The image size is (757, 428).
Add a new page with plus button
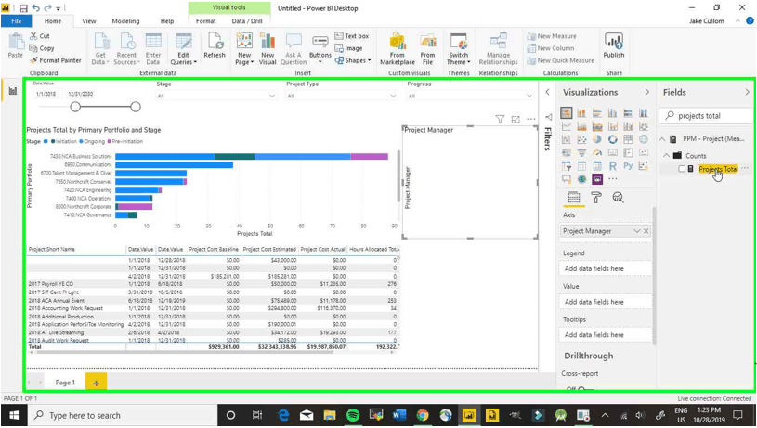point(96,383)
